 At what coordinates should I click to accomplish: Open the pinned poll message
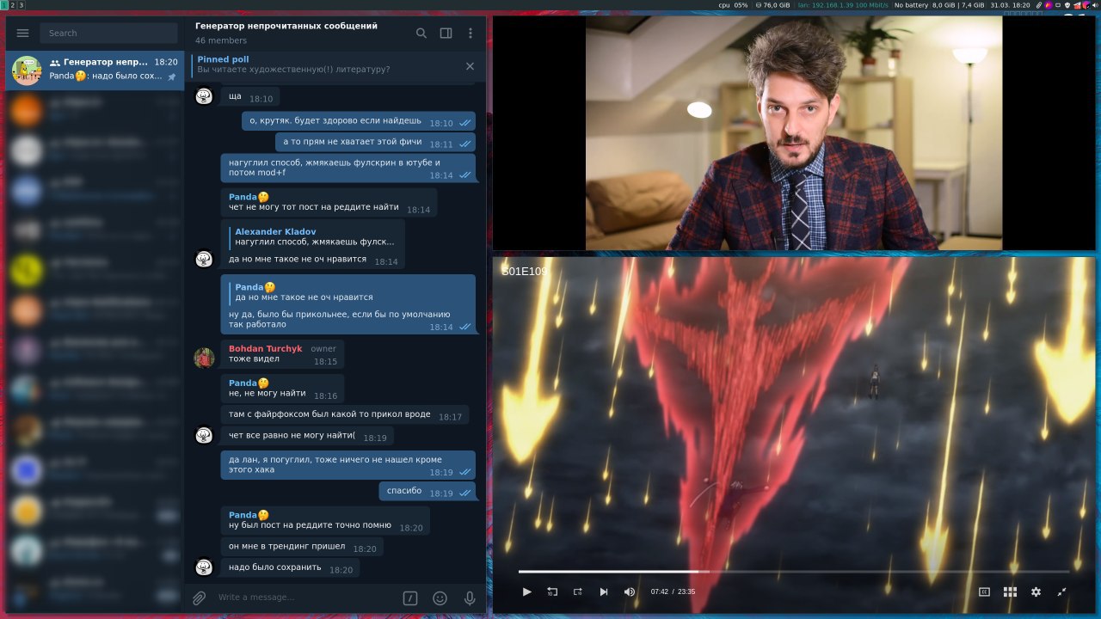point(327,64)
